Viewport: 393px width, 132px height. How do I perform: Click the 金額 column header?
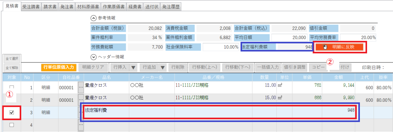pos(338,77)
